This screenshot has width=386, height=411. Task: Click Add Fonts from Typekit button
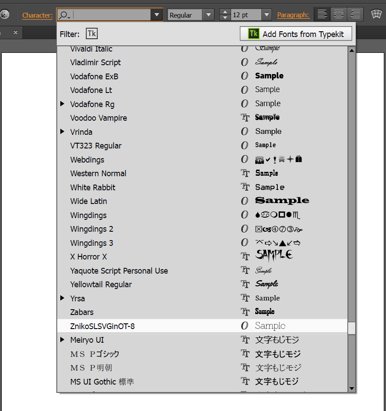(x=296, y=34)
